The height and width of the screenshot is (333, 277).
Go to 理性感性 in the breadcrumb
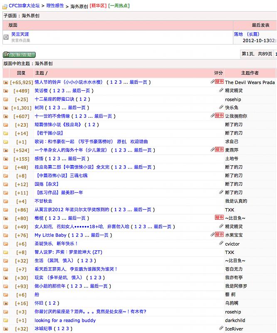[x=55, y=6]
